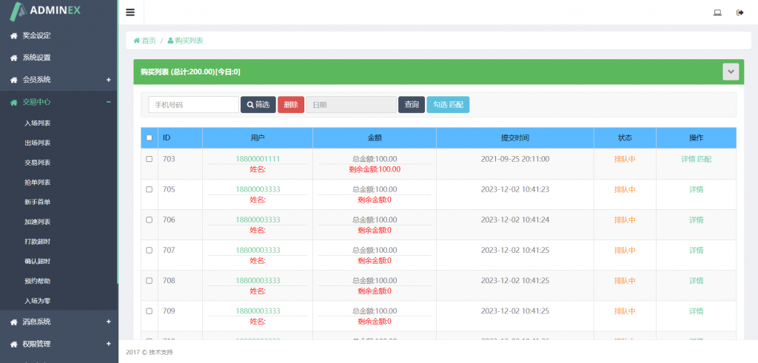Tick the checkbox for row ID 706
The width and height of the screenshot is (758, 363).
pyautogui.click(x=150, y=220)
